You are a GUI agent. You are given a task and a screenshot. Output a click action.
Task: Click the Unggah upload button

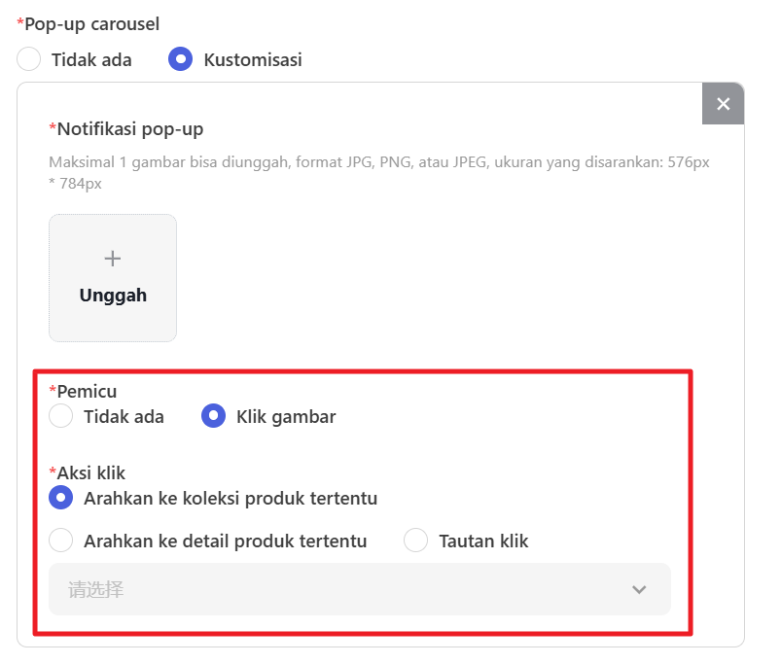pos(113,278)
